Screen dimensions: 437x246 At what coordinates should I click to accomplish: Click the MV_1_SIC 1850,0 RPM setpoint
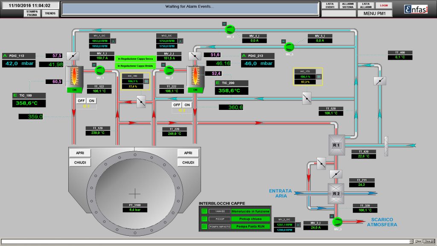(x=100, y=46)
